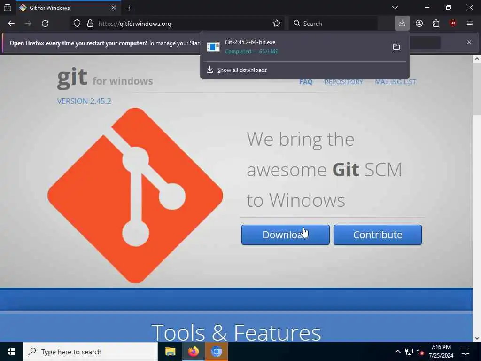Click the Search box in toolbar

(x=333, y=24)
